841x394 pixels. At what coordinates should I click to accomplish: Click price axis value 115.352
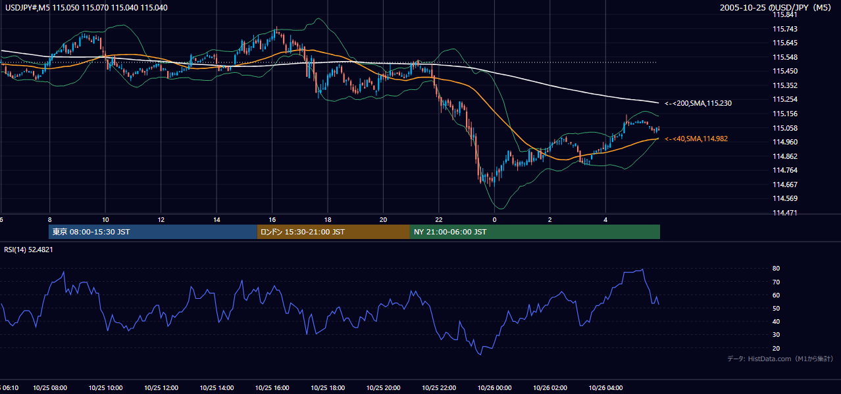point(784,85)
